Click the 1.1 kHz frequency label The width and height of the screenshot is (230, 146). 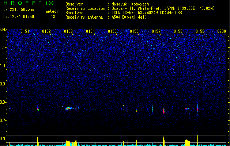pos(3,47)
